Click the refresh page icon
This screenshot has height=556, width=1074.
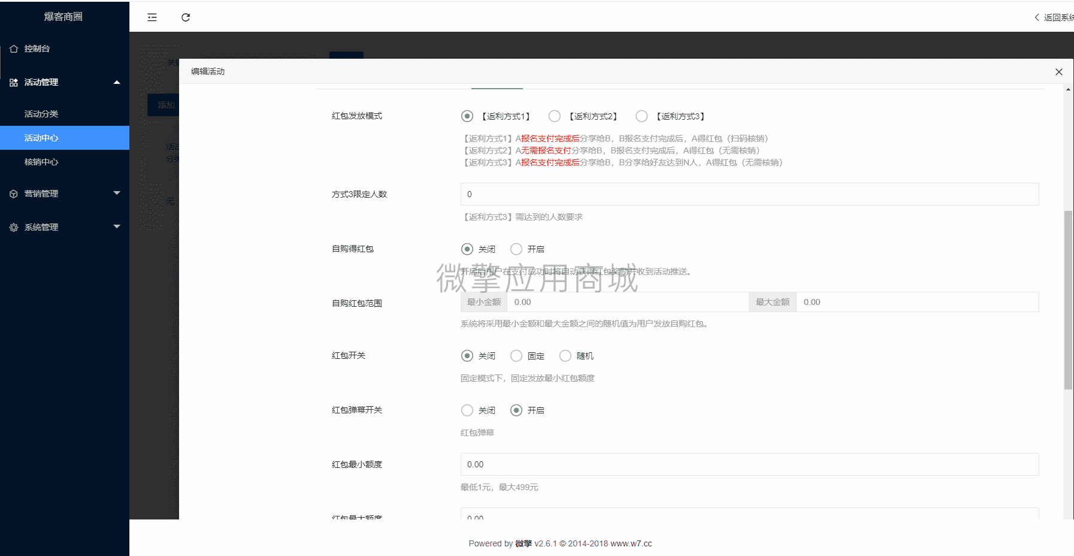[186, 17]
